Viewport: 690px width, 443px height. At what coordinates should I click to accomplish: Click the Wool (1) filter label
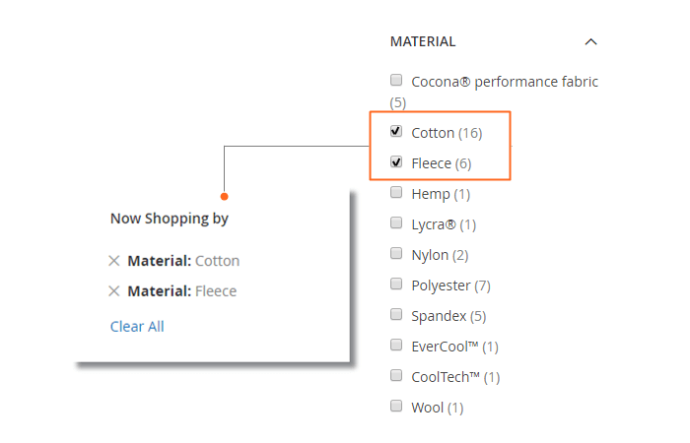(x=438, y=408)
